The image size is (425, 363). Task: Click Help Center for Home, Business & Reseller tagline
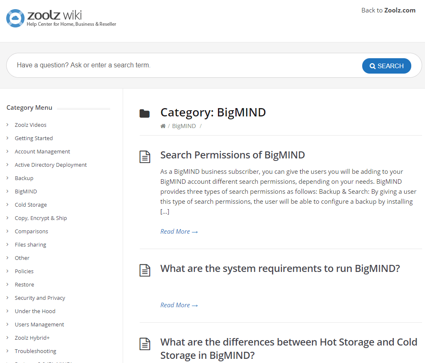pyautogui.click(x=71, y=24)
